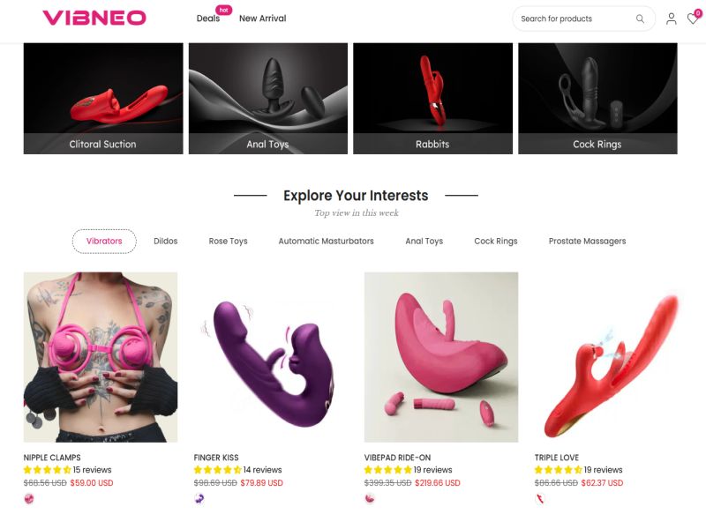Switch to the Dildos tab
Viewport: 706px width, 529px height.
coord(166,241)
